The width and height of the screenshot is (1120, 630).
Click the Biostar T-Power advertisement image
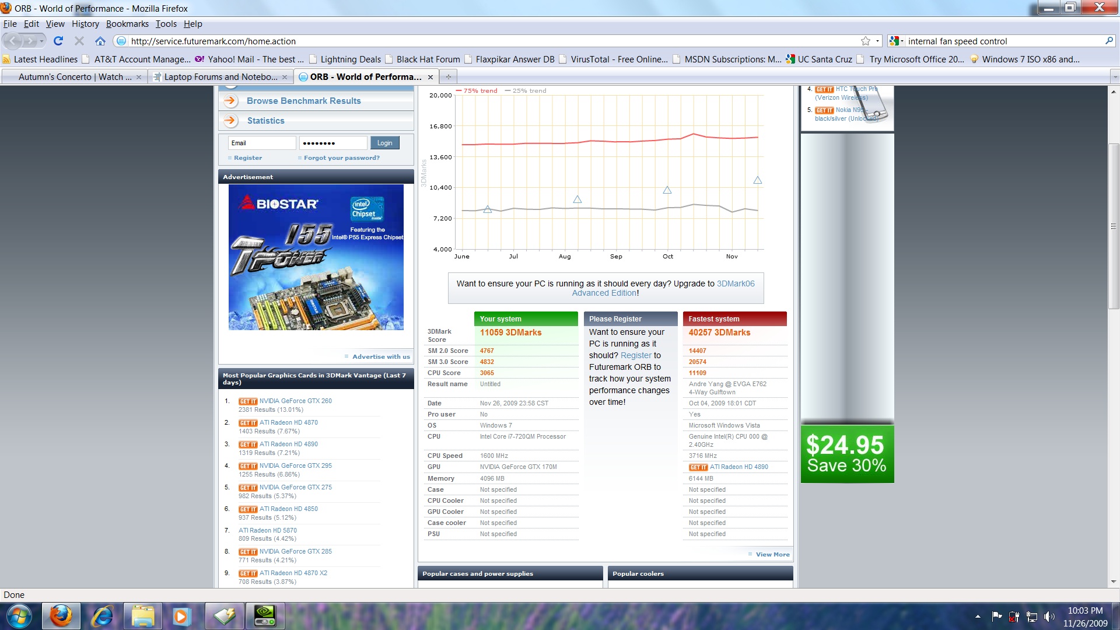point(316,257)
